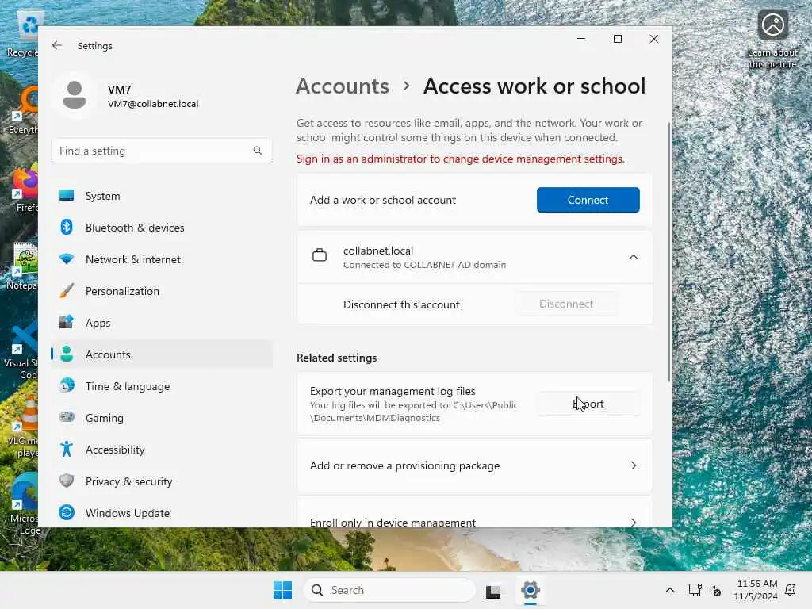Minimize the Settings window

[581, 39]
